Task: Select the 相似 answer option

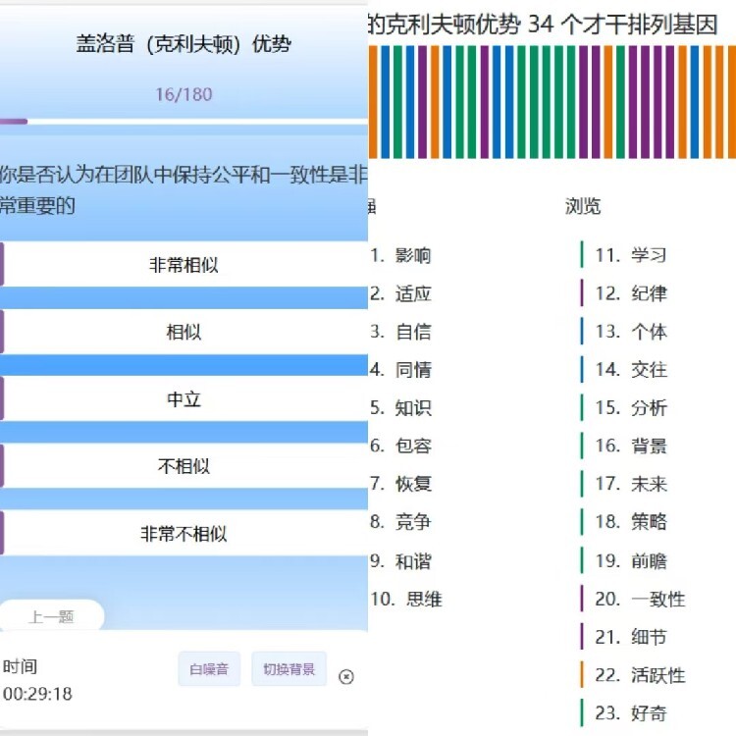Action: tap(184, 332)
